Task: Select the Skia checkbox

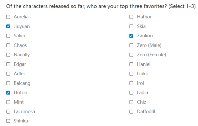Action: click(131, 26)
